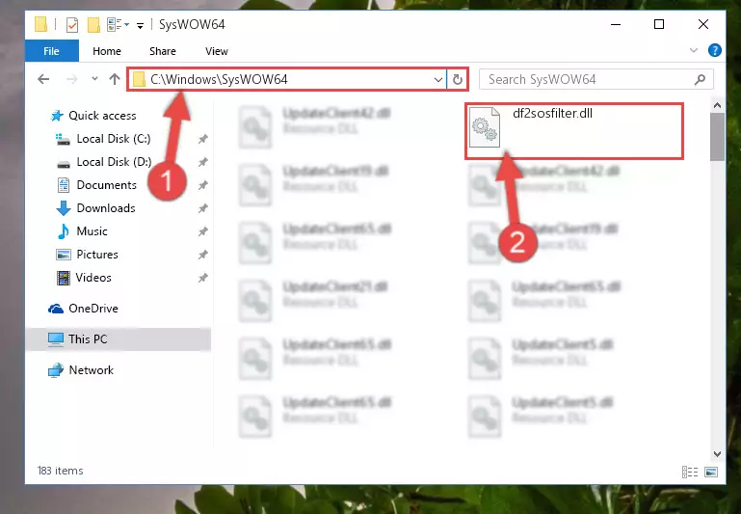The width and height of the screenshot is (741, 514).
Task: Click the New folder quick access icon
Action: click(93, 24)
